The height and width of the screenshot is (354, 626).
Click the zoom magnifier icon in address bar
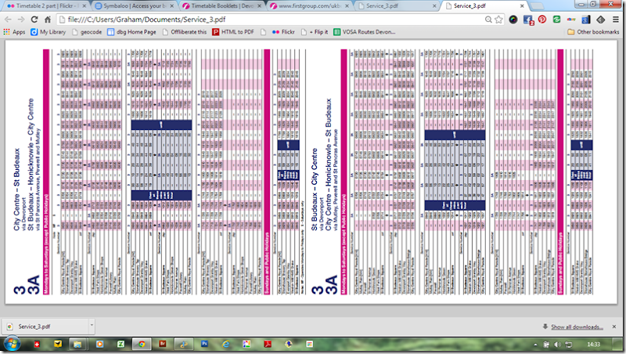pos(488,20)
